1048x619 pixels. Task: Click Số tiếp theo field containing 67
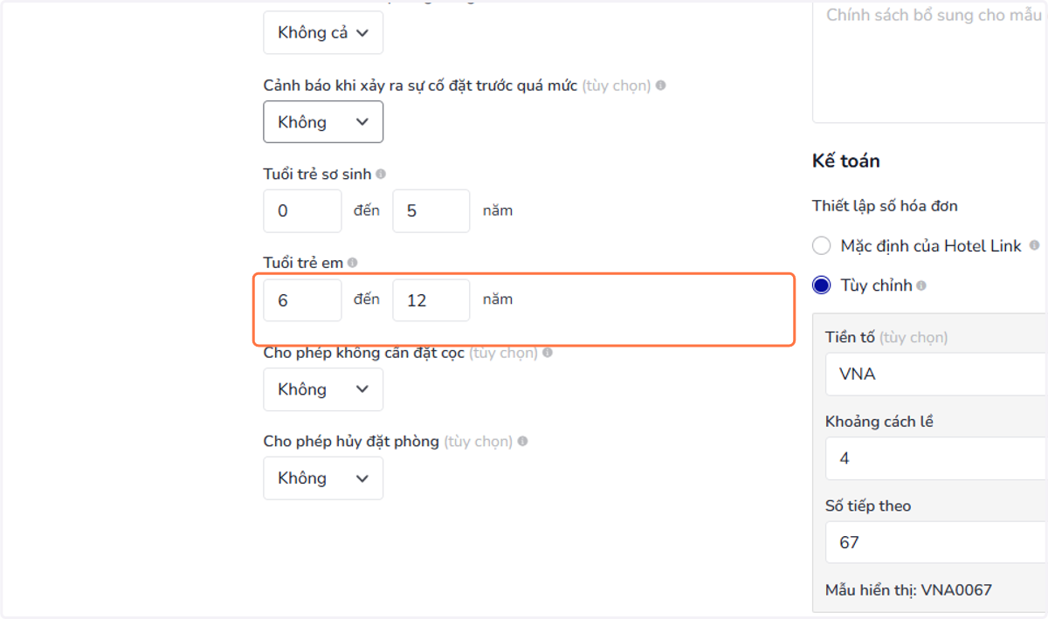[x=936, y=542]
